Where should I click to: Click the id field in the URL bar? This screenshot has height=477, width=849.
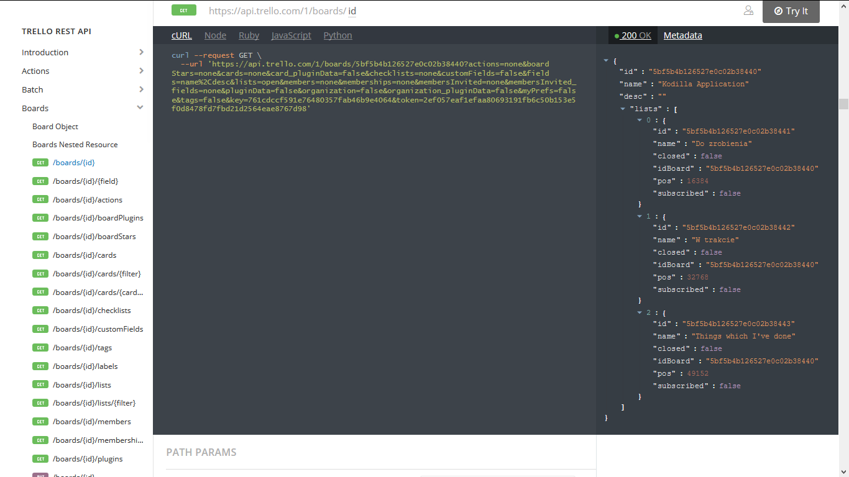[x=352, y=11]
